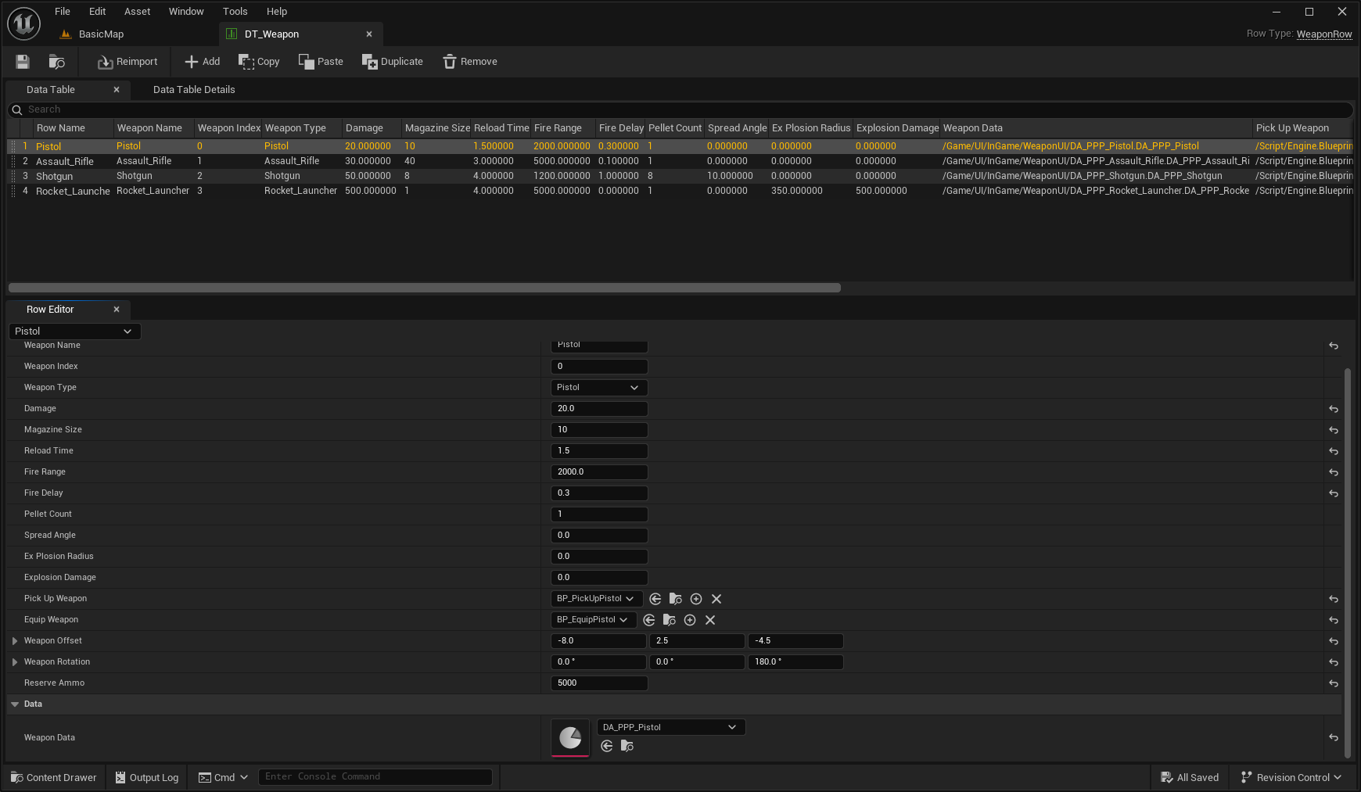Image resolution: width=1361 pixels, height=792 pixels.
Task: Click the Enter Console Command field
Action: point(375,777)
